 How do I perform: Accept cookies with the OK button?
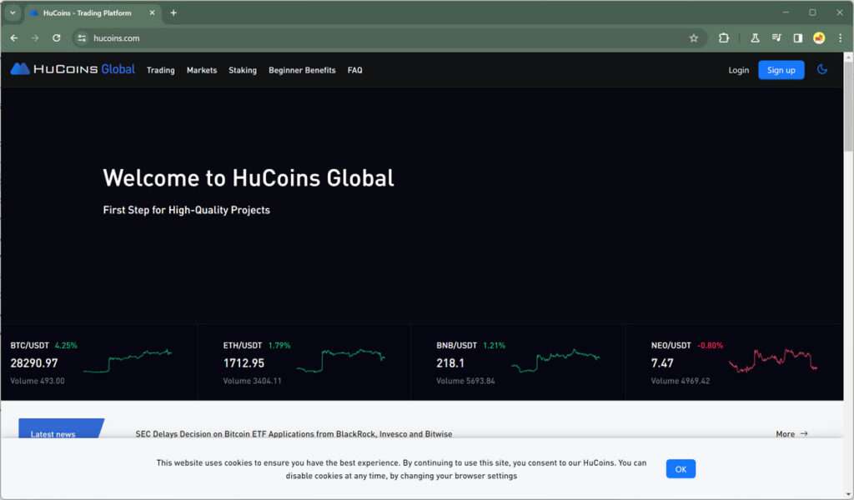[x=681, y=469]
